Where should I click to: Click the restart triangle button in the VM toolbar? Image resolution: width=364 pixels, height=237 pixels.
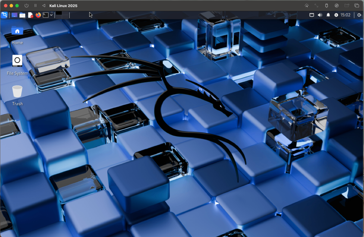click(x=44, y=5)
